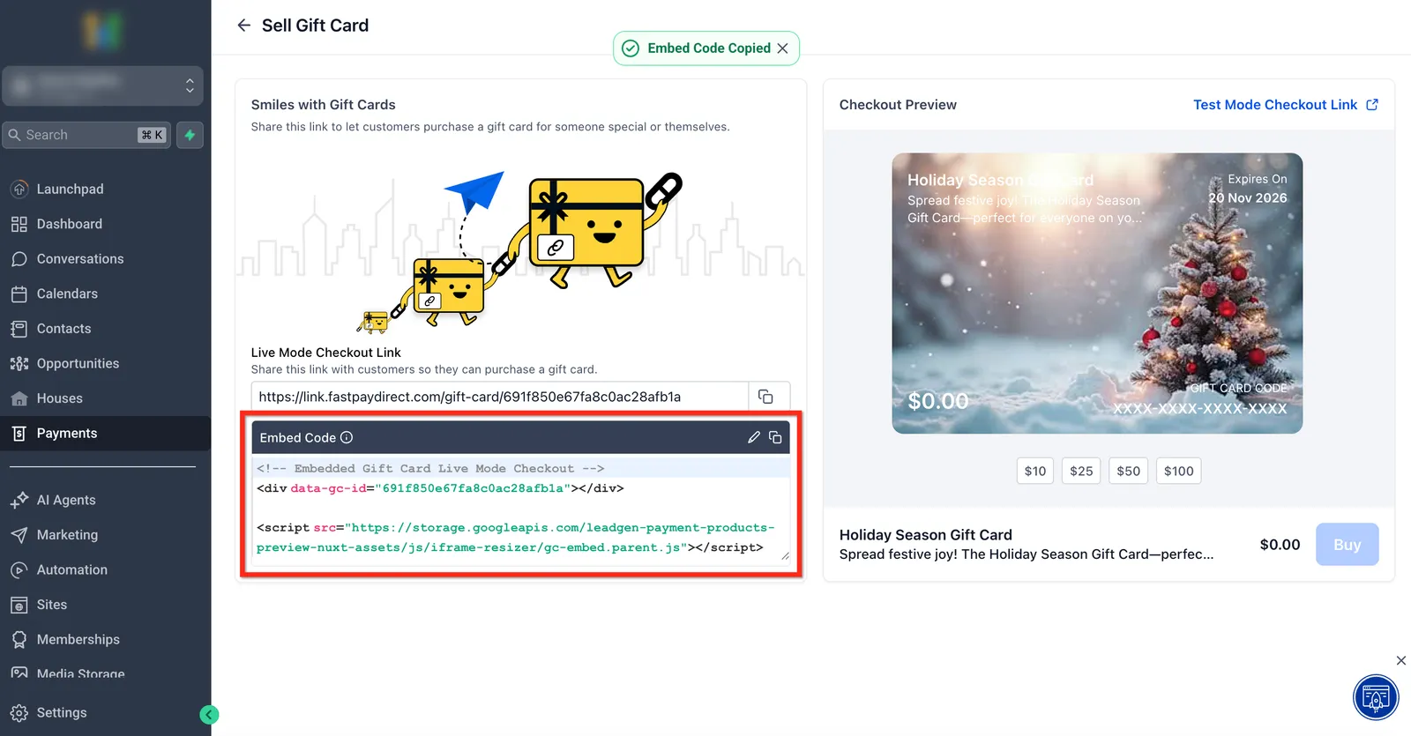Select the $10 amount option
This screenshot has height=736, width=1411.
[x=1035, y=471]
